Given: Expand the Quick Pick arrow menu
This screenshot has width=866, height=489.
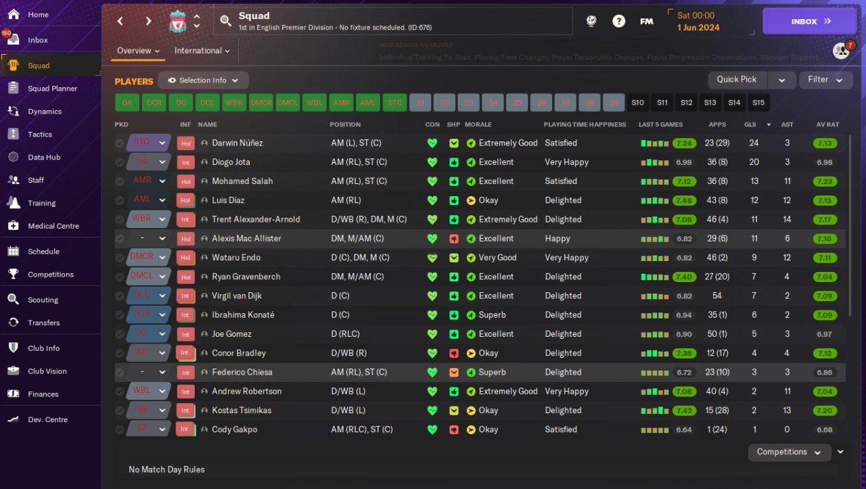Looking at the screenshot, I should (x=782, y=80).
